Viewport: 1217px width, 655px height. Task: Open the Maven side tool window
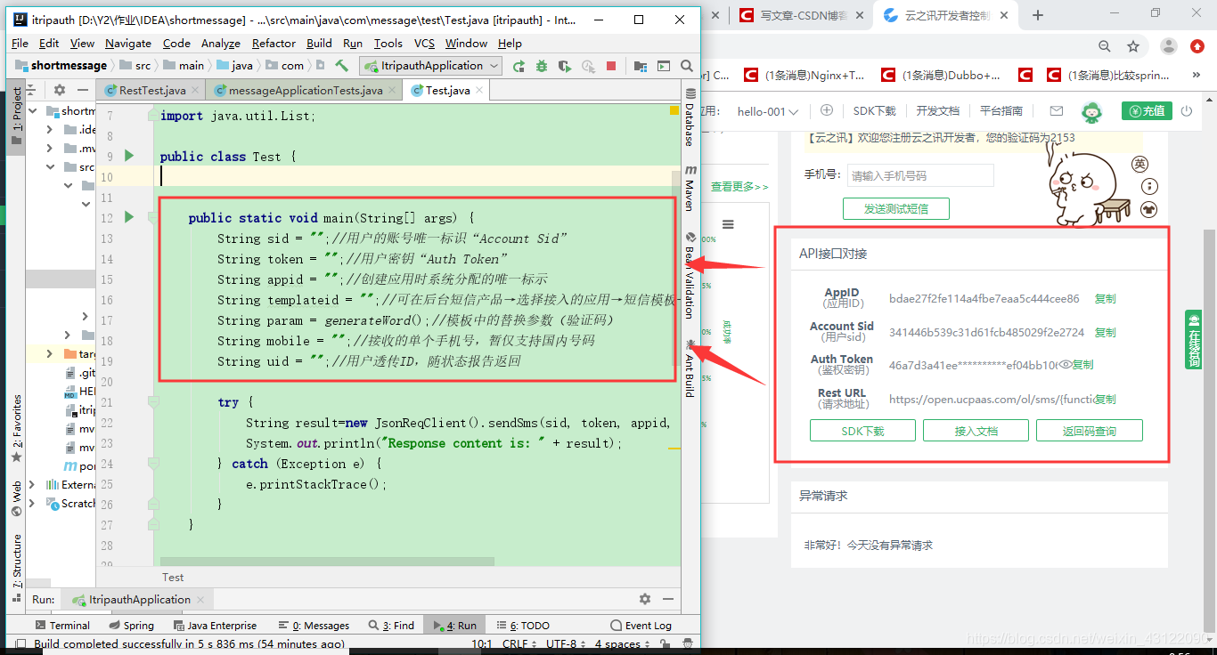click(690, 188)
